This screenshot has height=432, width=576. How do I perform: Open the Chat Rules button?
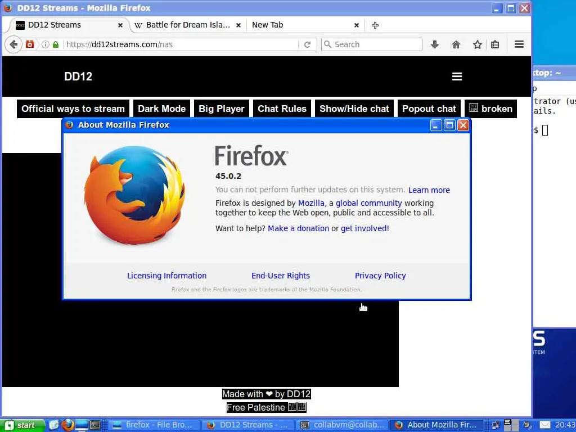(282, 109)
